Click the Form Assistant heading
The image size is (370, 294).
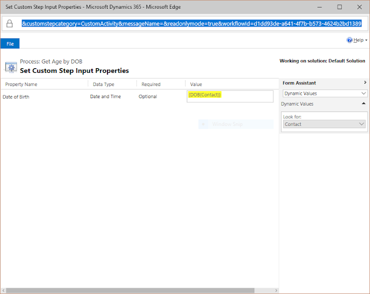point(299,83)
